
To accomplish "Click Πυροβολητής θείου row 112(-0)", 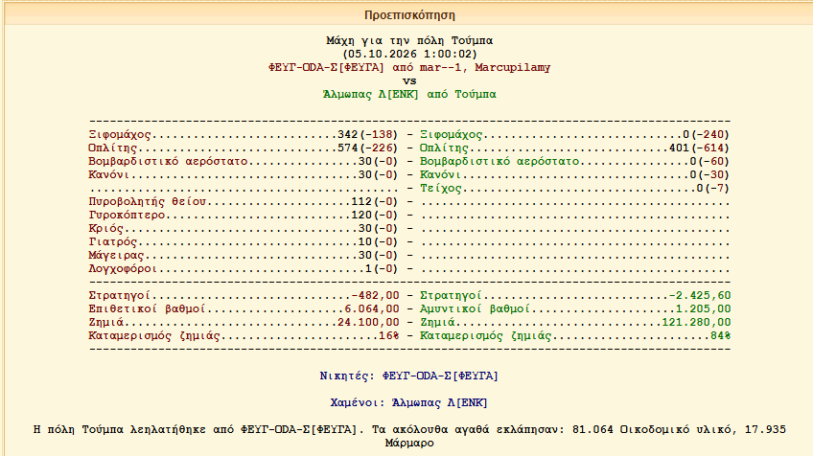I will pyautogui.click(x=244, y=202).
